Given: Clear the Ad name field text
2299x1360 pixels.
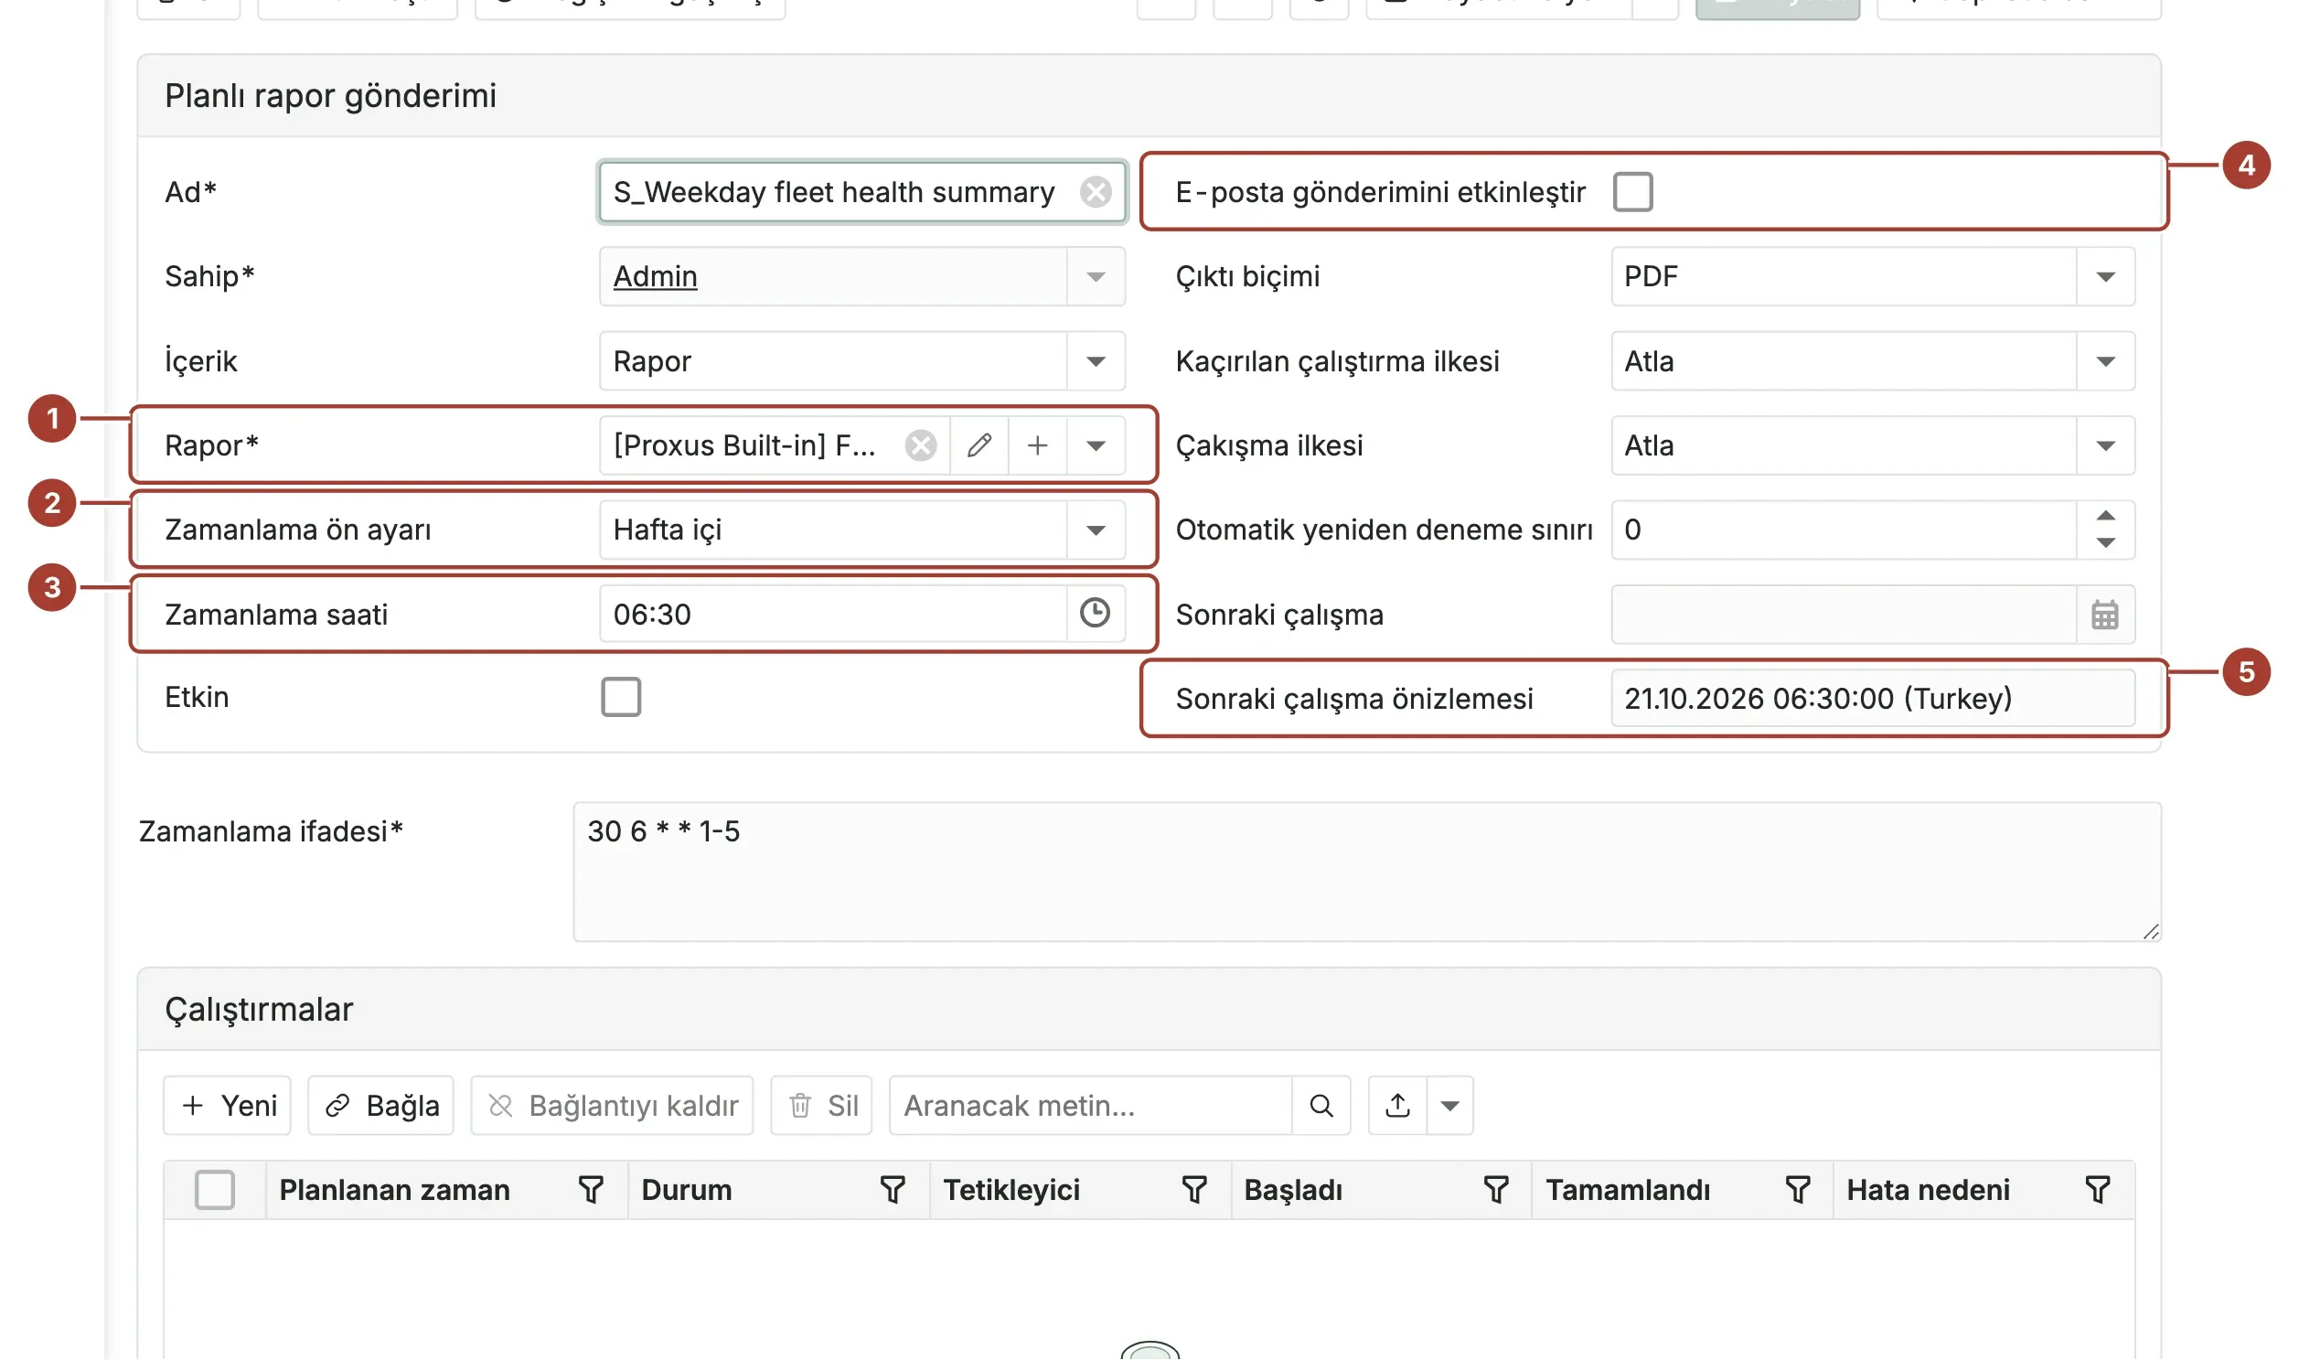Looking at the screenshot, I should pyautogui.click(x=1095, y=191).
